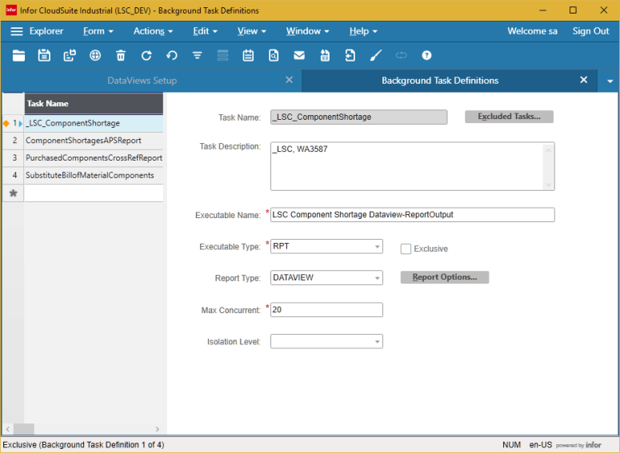This screenshot has width=620, height=453.
Task: Click the document search preview icon
Action: 274,56
